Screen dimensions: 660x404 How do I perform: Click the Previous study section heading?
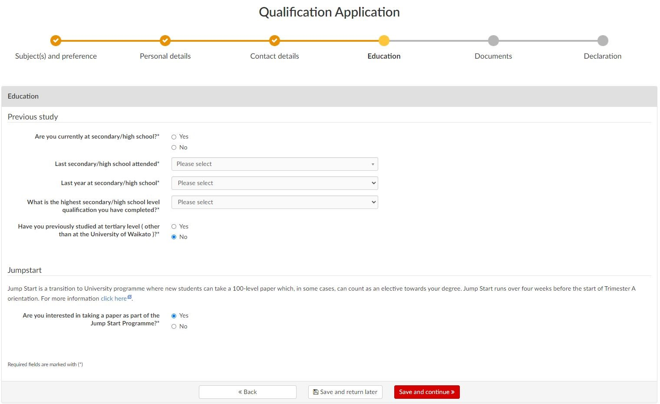[33, 117]
